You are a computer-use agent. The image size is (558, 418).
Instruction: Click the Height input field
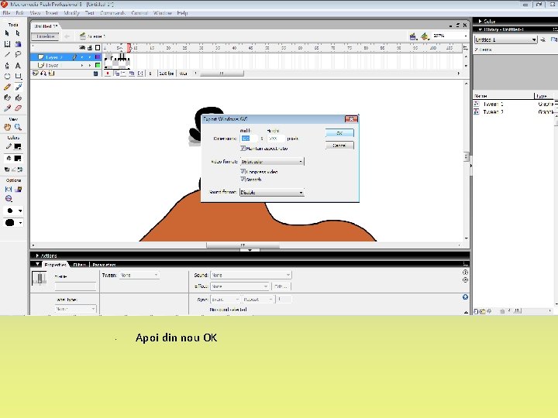276,139
